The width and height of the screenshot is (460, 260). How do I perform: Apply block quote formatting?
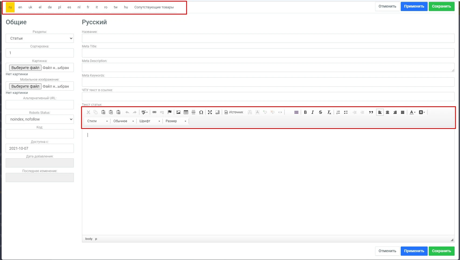click(371, 112)
